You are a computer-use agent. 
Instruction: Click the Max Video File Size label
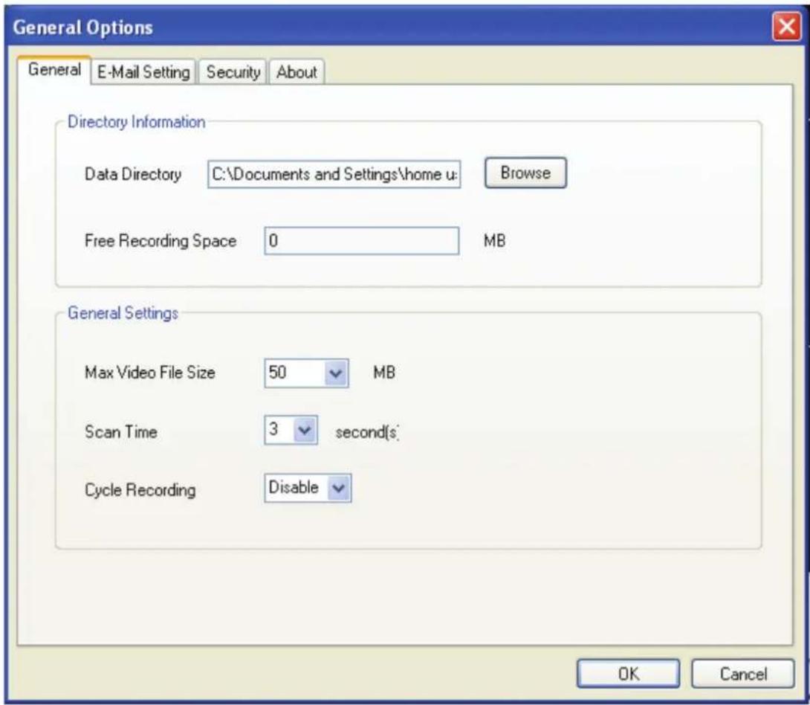pos(150,373)
